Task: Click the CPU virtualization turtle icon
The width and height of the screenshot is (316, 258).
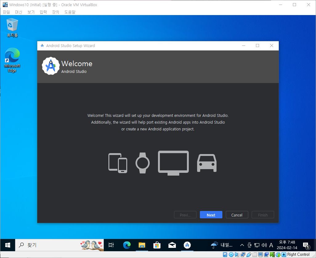Action: (272, 255)
